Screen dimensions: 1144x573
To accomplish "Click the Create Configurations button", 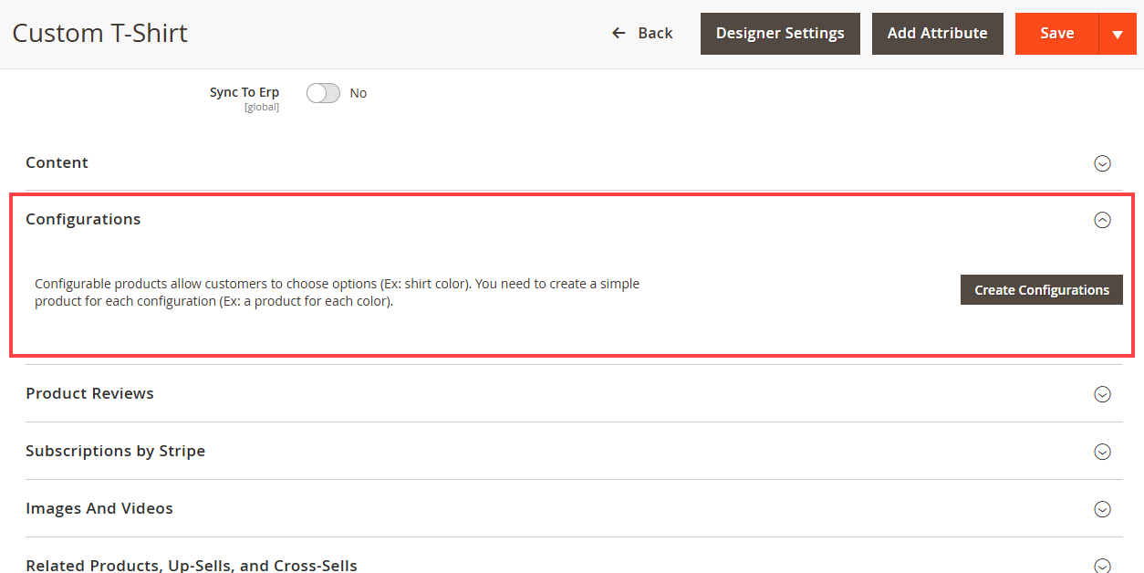I will pyautogui.click(x=1041, y=290).
